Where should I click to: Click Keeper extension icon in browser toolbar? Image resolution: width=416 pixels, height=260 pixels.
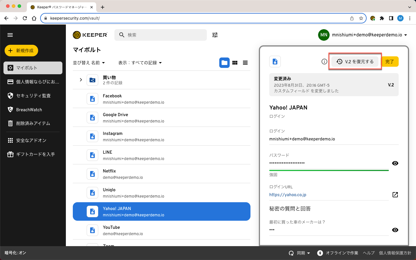pos(373,18)
